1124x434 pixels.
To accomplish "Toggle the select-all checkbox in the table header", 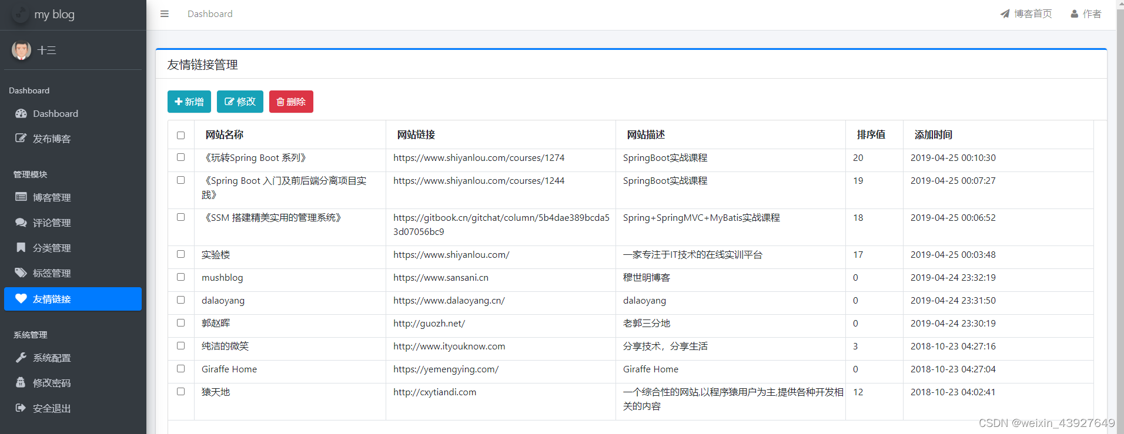I will pos(181,135).
